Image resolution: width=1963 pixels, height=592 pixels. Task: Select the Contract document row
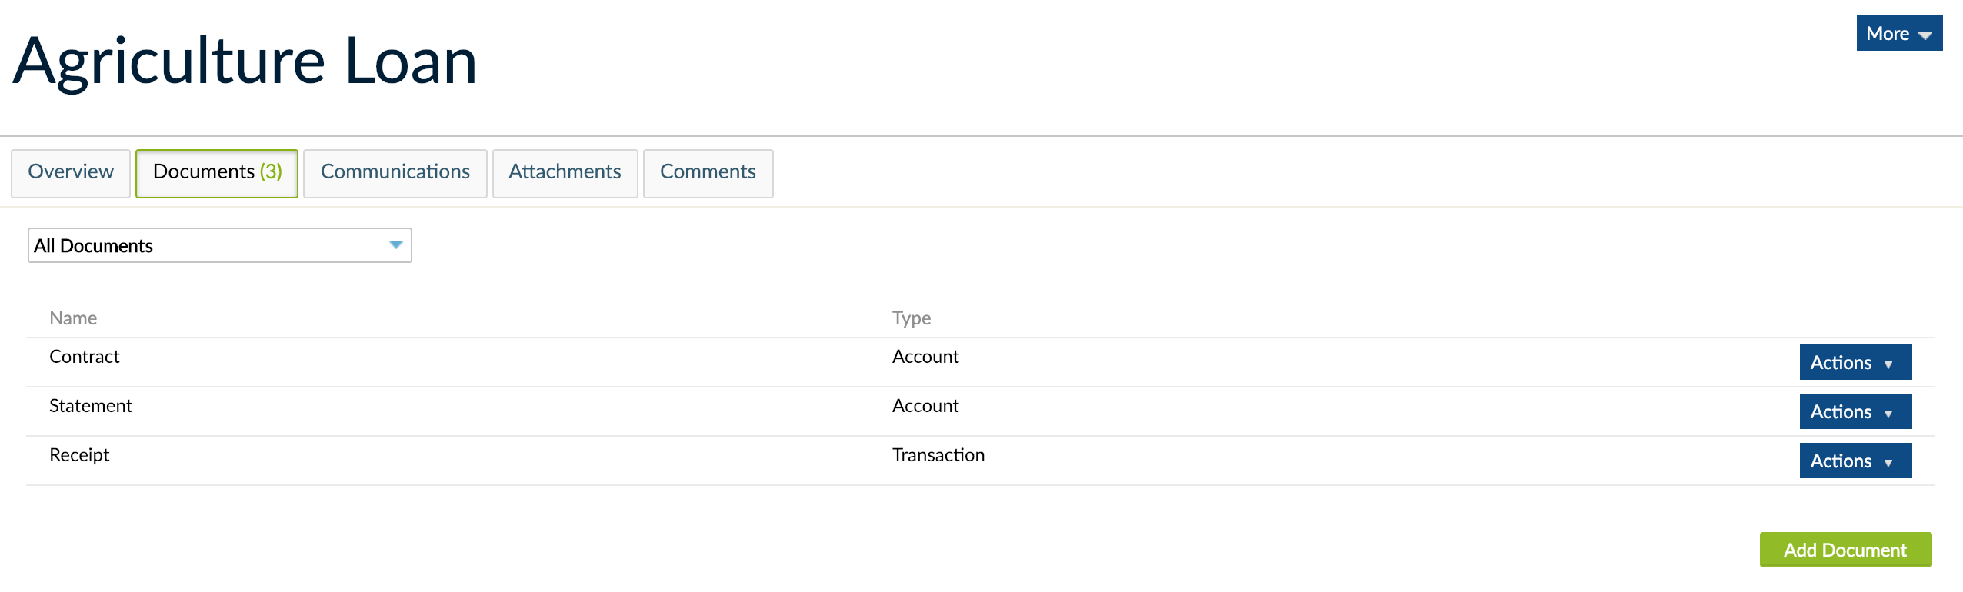pyautogui.click(x=84, y=356)
